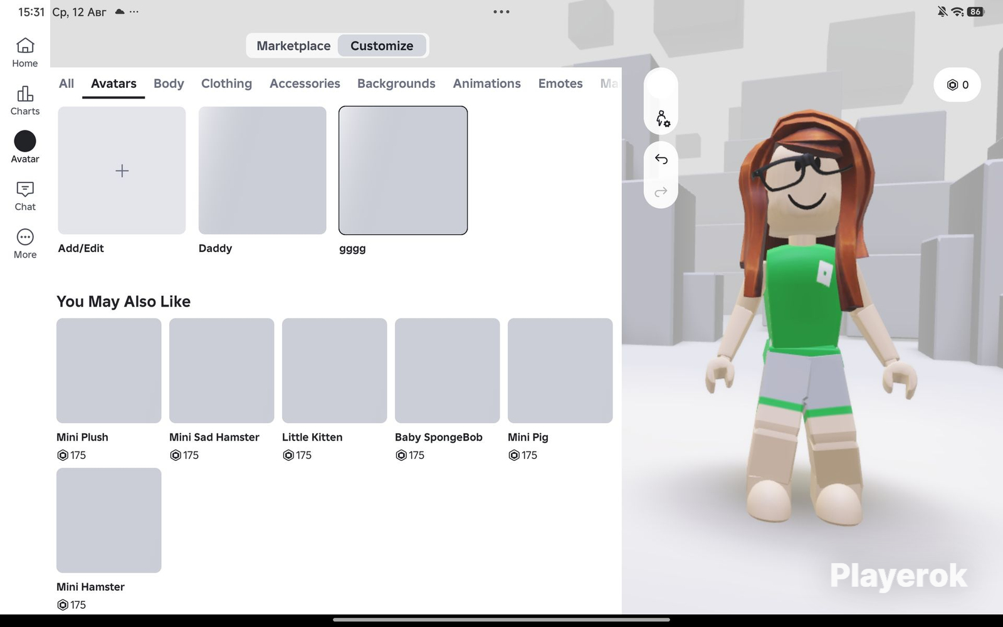The image size is (1003, 627).
Task: Select the Avatars tab
Action: 113,83
